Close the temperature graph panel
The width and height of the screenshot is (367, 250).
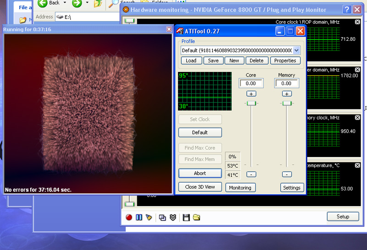coord(357,165)
